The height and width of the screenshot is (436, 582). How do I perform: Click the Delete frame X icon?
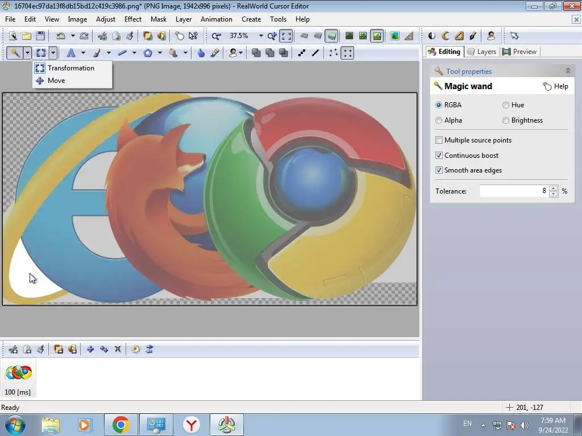[x=118, y=349]
